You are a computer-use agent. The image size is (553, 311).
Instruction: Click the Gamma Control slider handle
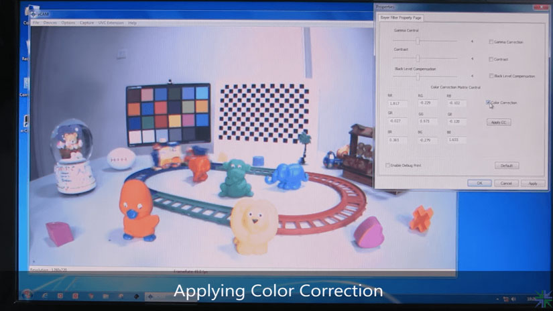point(418,42)
